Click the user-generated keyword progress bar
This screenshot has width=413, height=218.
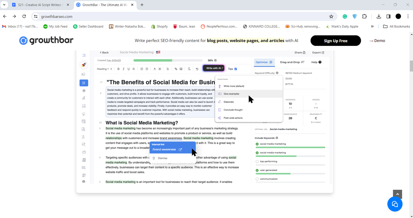point(290,174)
